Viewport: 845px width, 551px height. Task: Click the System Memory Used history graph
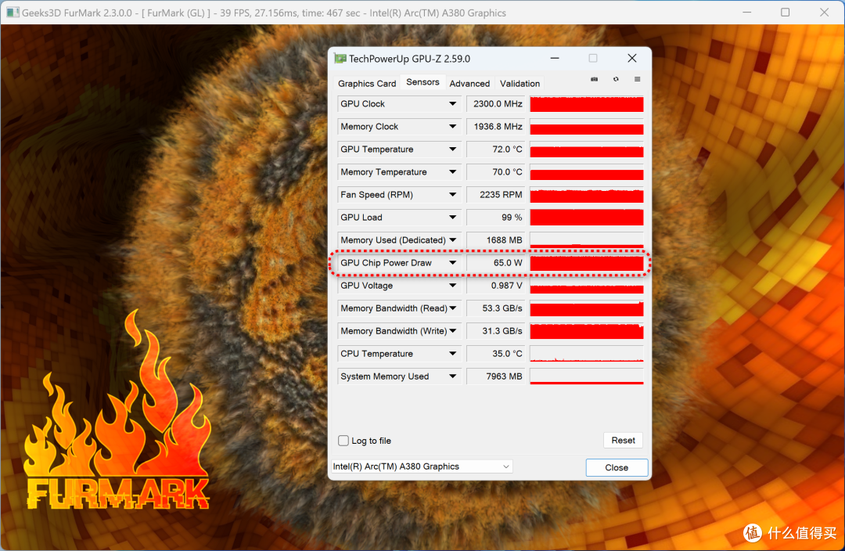[x=587, y=376]
